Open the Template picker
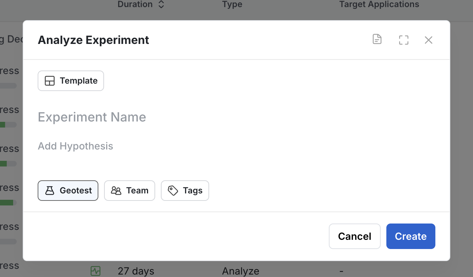This screenshot has height=277, width=473. pos(71,80)
